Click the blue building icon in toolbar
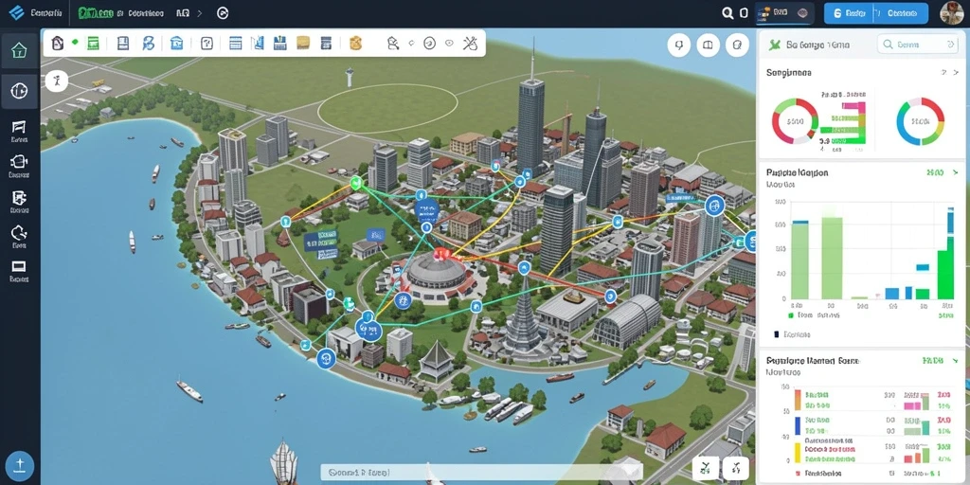 (176, 44)
